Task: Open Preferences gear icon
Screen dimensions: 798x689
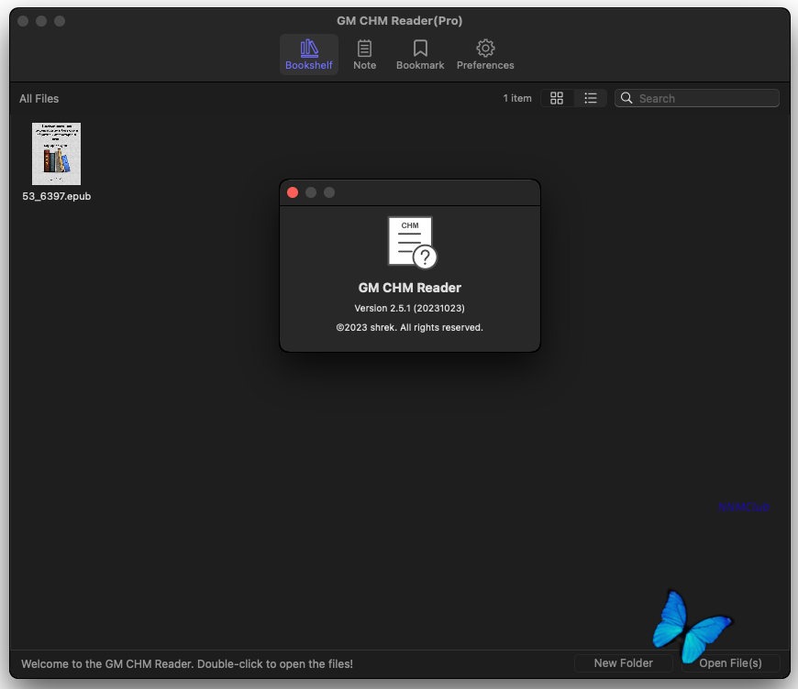Action: point(485,49)
